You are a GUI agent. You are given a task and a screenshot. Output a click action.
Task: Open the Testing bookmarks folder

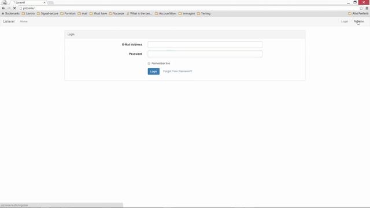point(203,13)
